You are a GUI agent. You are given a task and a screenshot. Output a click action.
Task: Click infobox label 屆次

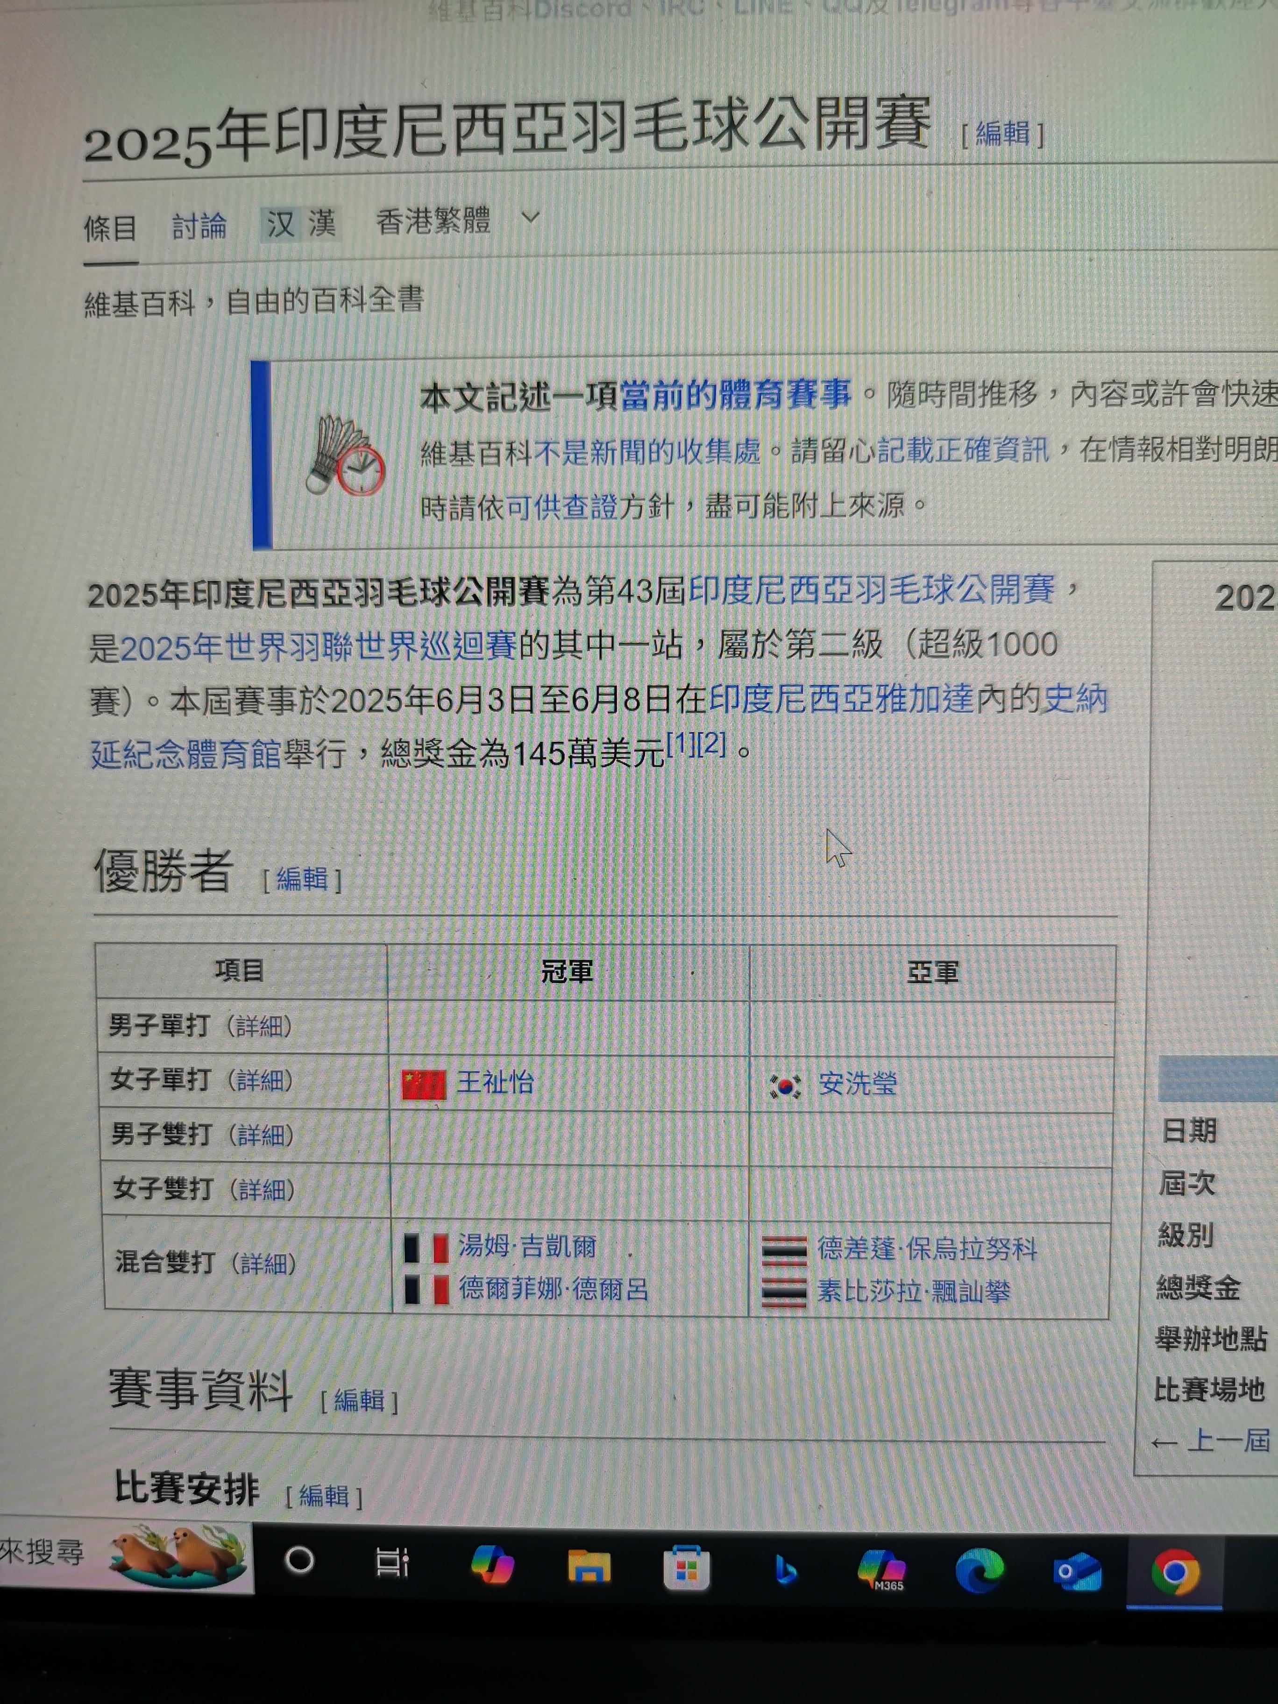tap(1187, 1183)
